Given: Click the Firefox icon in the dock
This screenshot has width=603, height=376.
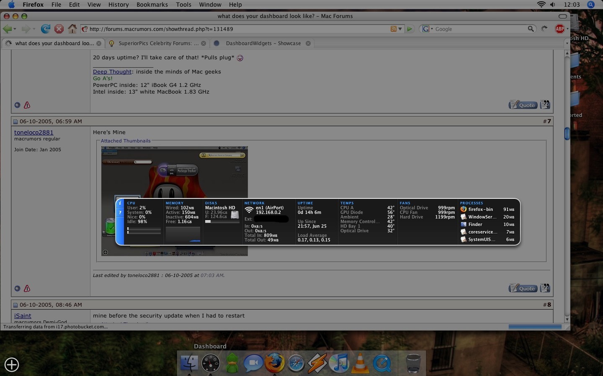Looking at the screenshot, I should coord(275,363).
